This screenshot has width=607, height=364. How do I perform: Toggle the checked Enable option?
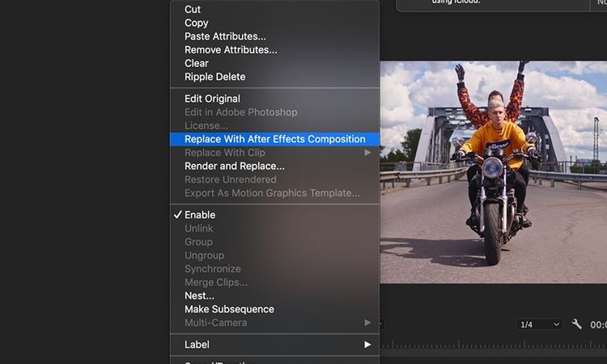point(199,214)
